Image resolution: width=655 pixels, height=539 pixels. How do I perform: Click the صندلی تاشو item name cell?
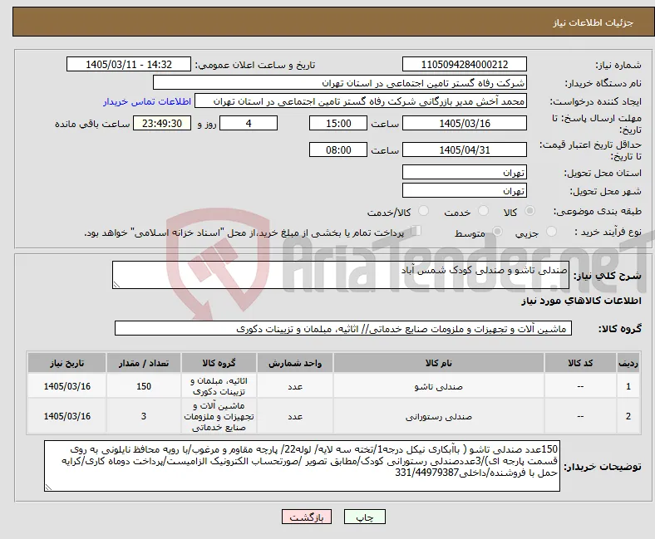[x=439, y=386]
